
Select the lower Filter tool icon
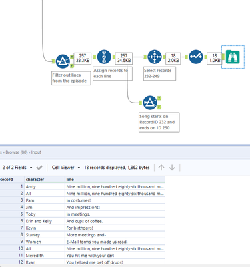tap(150, 103)
